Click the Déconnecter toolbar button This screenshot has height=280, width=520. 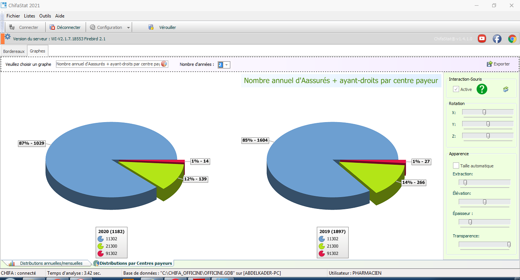[65, 27]
